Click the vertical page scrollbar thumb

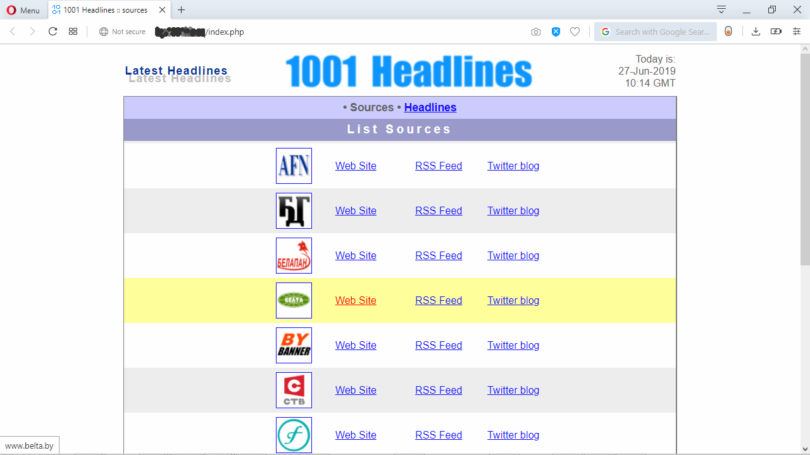[805, 160]
